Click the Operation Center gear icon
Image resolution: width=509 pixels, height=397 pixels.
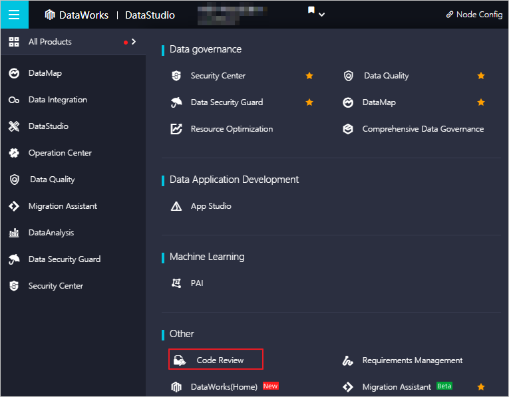[x=14, y=153]
